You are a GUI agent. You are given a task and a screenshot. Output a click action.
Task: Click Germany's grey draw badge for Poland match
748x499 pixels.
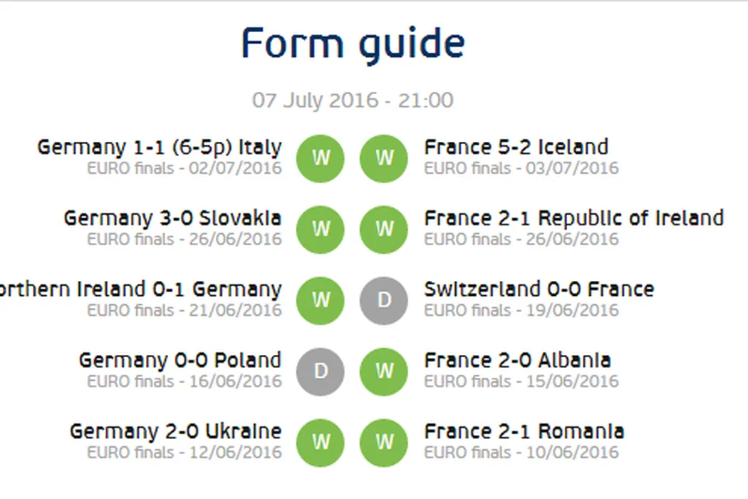(x=320, y=371)
